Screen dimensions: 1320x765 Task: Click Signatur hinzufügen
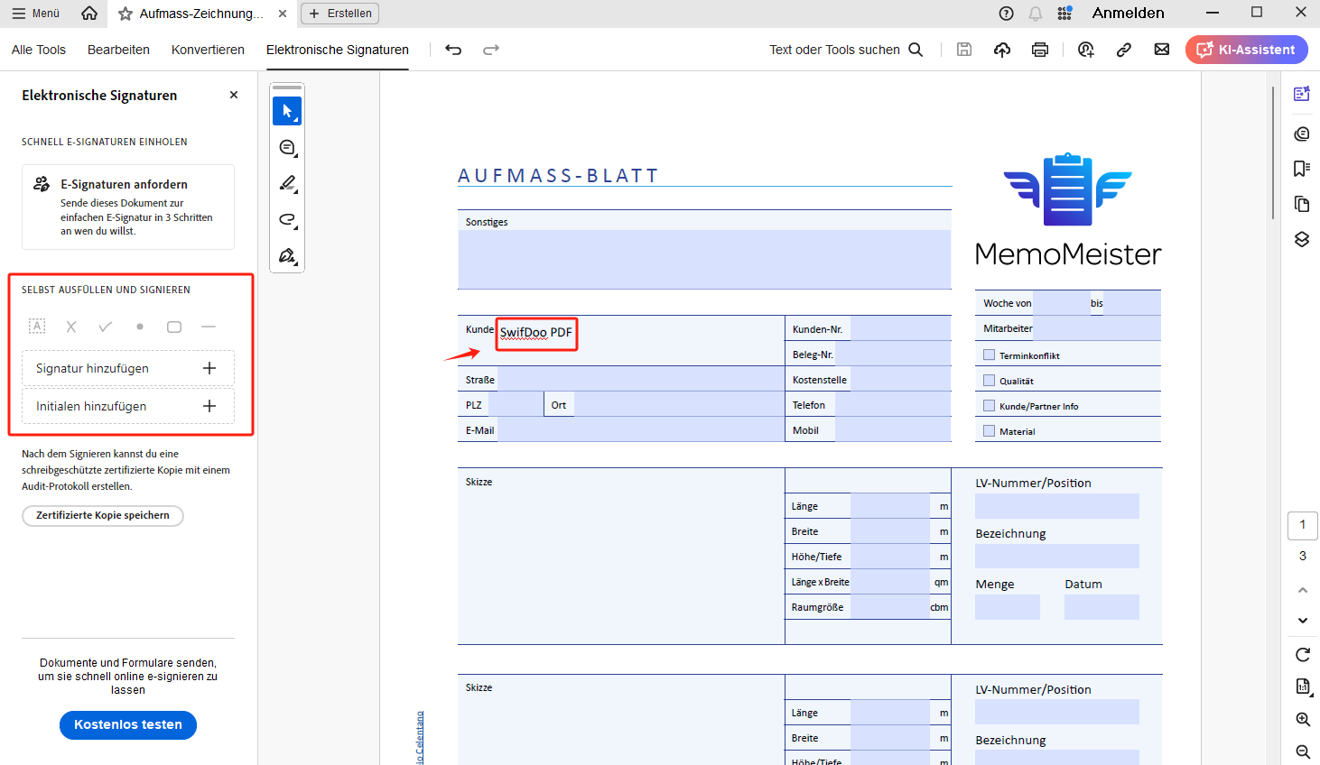128,368
